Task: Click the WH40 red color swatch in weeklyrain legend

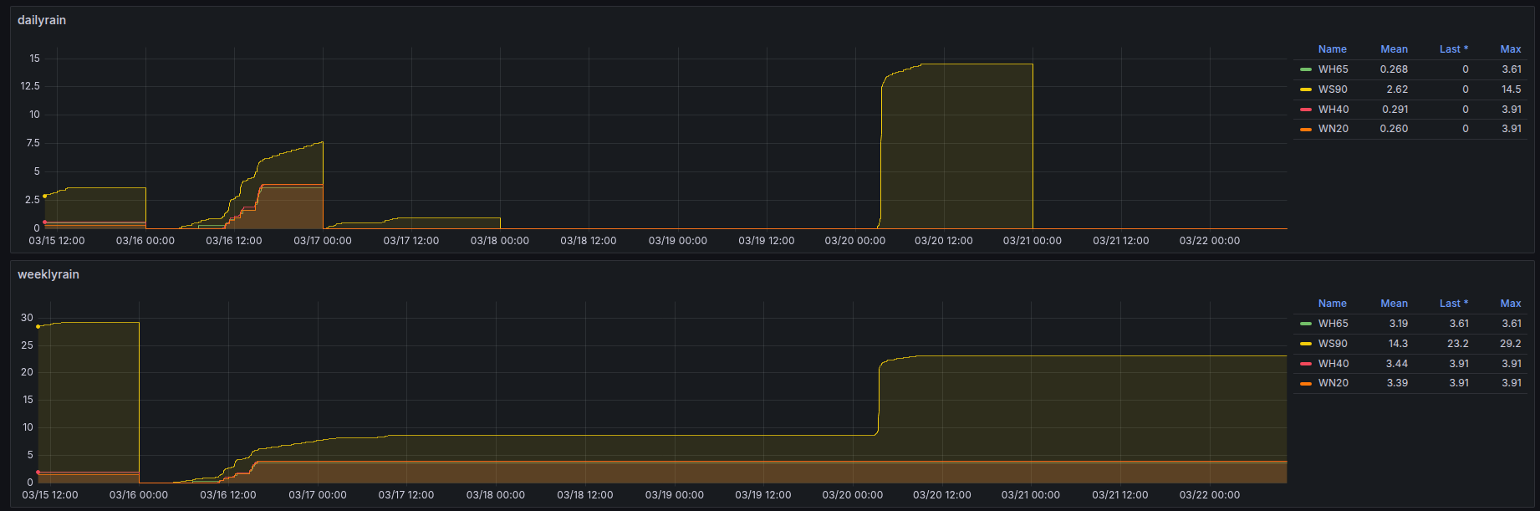Action: [x=1305, y=364]
